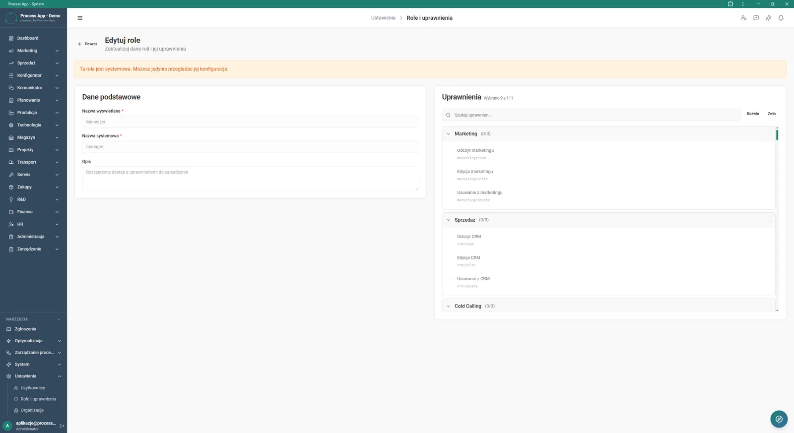The width and height of the screenshot is (794, 433).
Task: Expand the Technologia sidebar section
Action: coord(57,125)
